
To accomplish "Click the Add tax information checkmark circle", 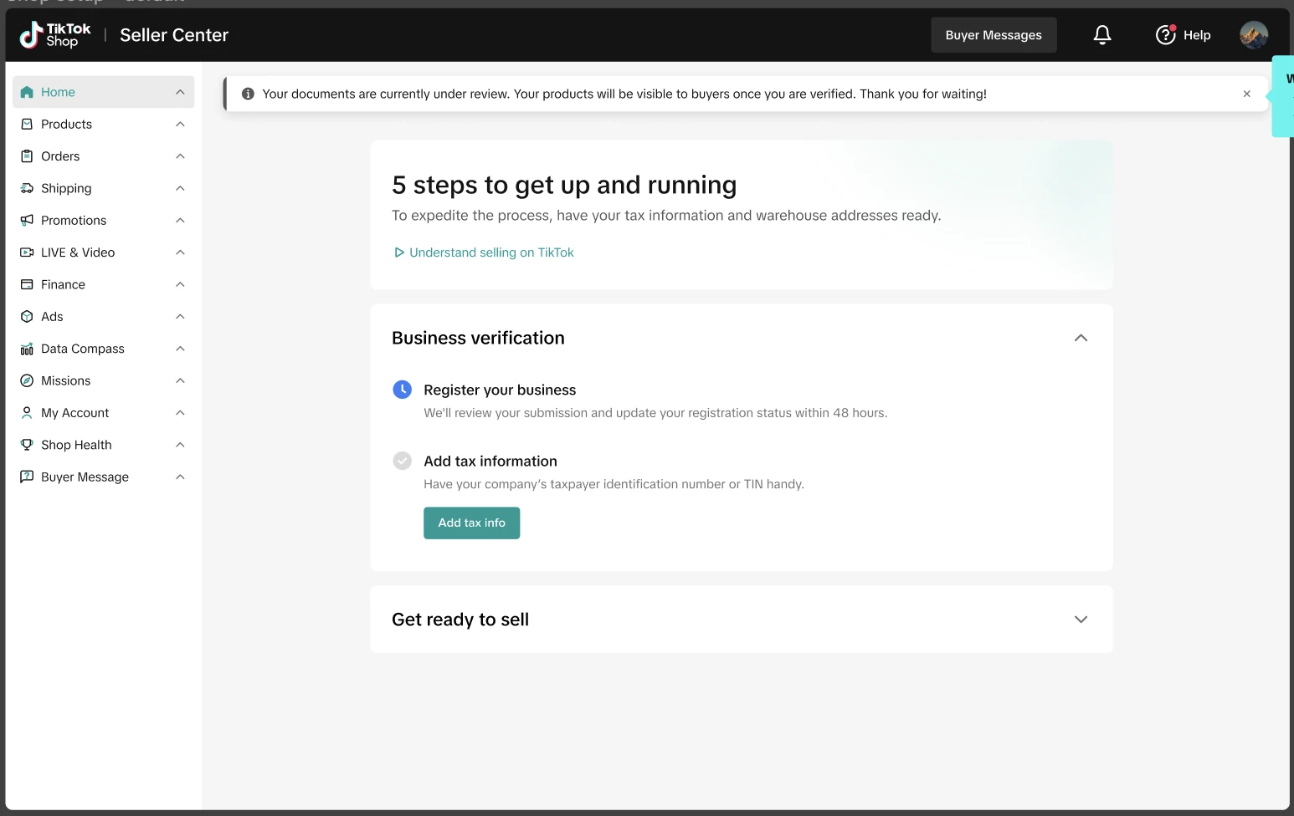I will pos(403,461).
